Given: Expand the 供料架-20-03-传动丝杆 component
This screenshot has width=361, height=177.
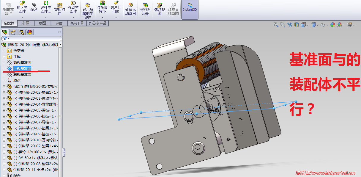Looking at the screenshot, I should click(x=4, y=98).
